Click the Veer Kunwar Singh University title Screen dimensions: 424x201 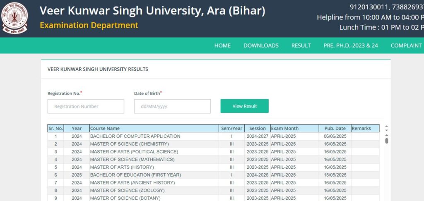[x=152, y=11]
